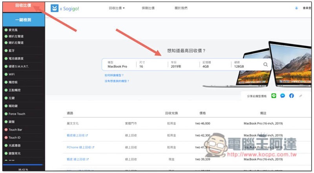The height and width of the screenshot is (173, 314).
Task: Start the blue 一鍵檢測 test button
Action: click(23, 20)
